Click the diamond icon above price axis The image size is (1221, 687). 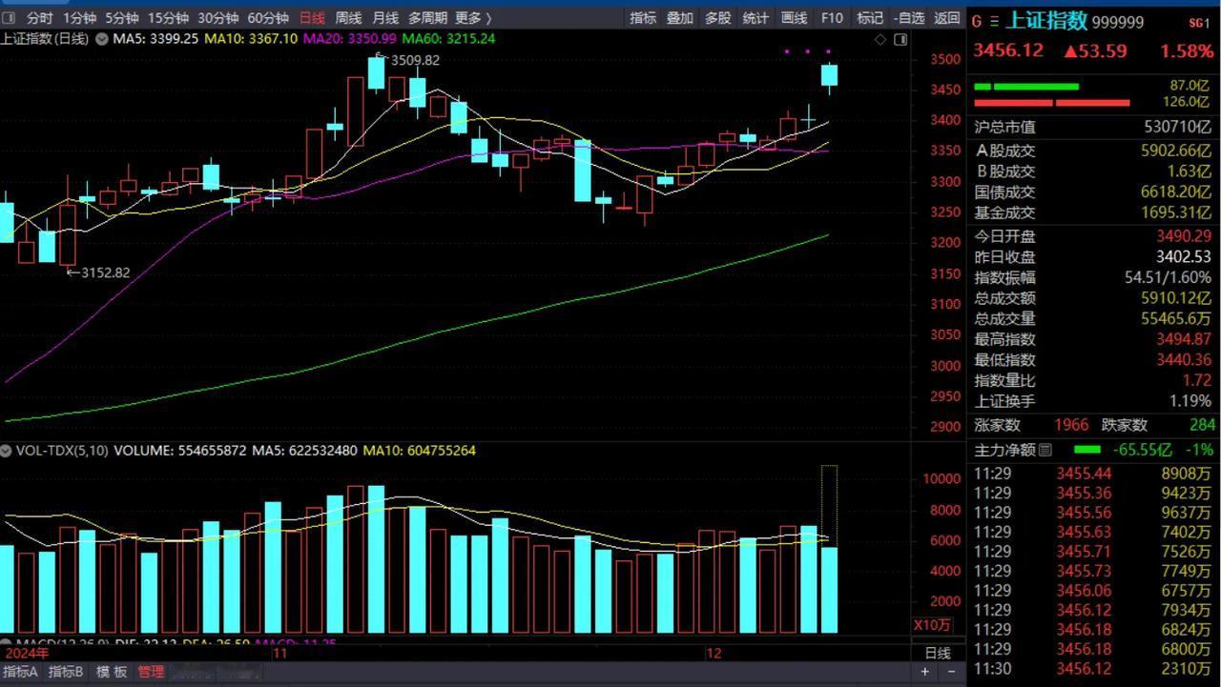[x=880, y=39]
